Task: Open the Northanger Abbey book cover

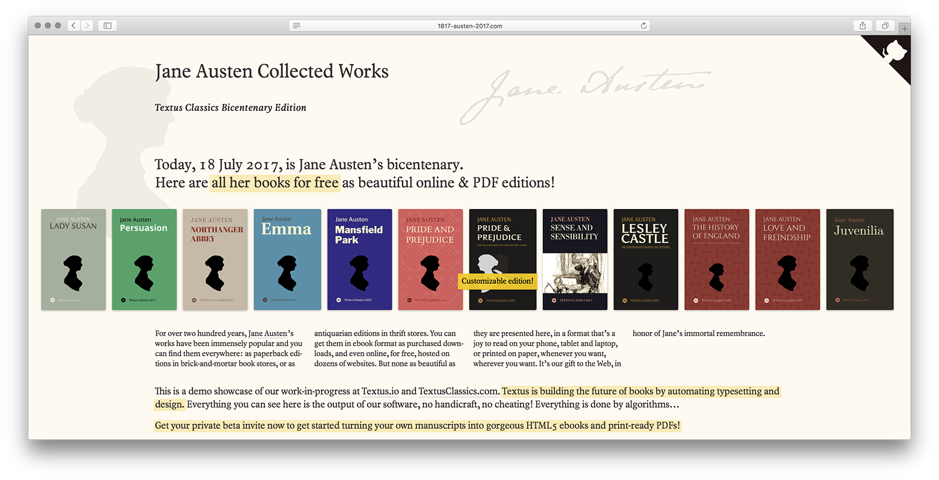Action: tap(215, 259)
